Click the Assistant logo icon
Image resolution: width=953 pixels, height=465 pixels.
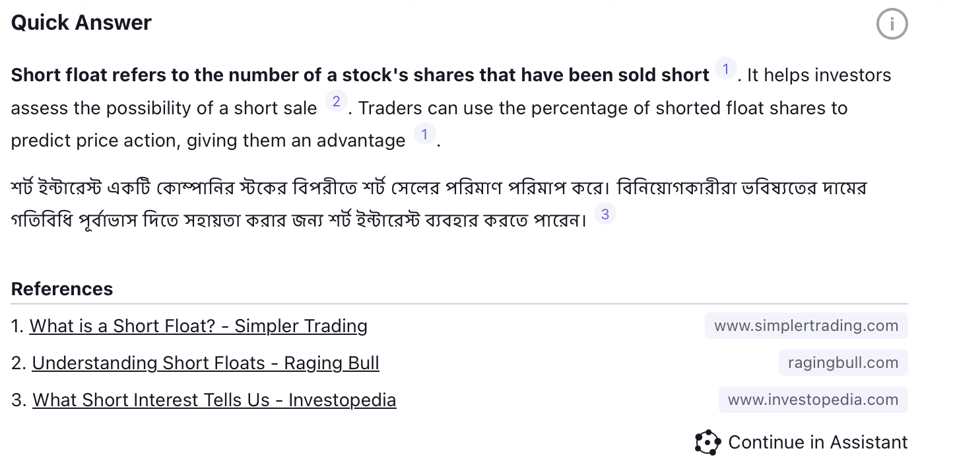pos(707,443)
